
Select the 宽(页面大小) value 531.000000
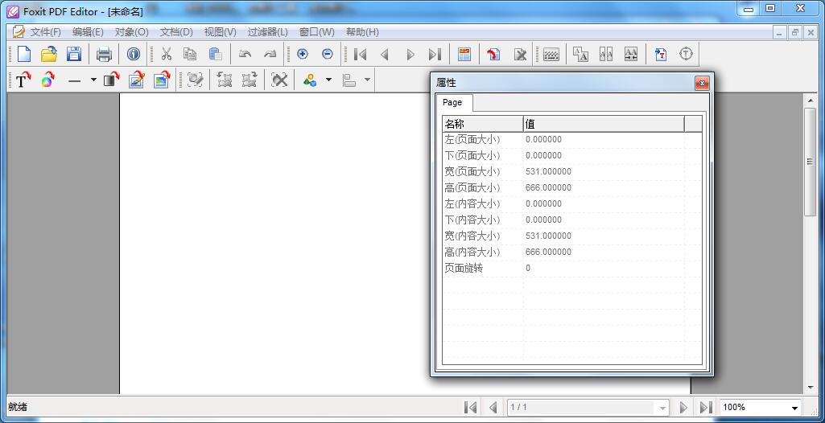(548, 172)
